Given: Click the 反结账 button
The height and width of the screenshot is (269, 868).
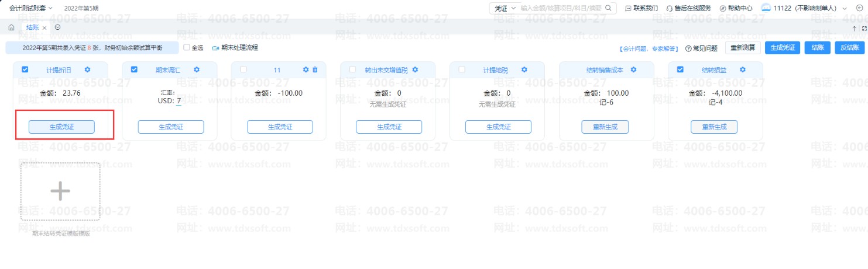Looking at the screenshot, I should pos(849,48).
